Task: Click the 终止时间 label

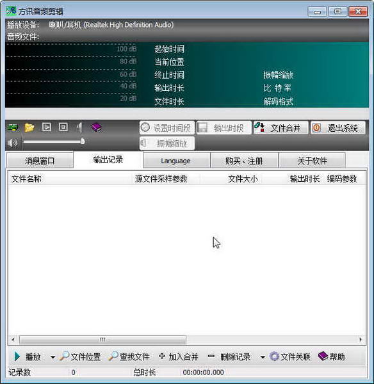Action: click(169, 75)
